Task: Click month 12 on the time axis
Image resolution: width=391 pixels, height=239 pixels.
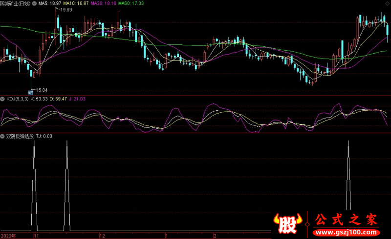Action: (102, 236)
